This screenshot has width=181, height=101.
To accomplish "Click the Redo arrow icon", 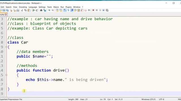I will coord(37,10).
